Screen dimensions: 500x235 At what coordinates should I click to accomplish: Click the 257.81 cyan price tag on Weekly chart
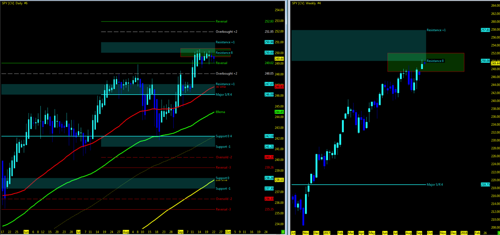tap(485, 30)
